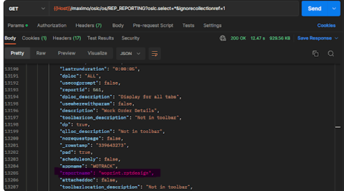Open the request Headers (7) tab
344x191 pixels.
point(89,25)
